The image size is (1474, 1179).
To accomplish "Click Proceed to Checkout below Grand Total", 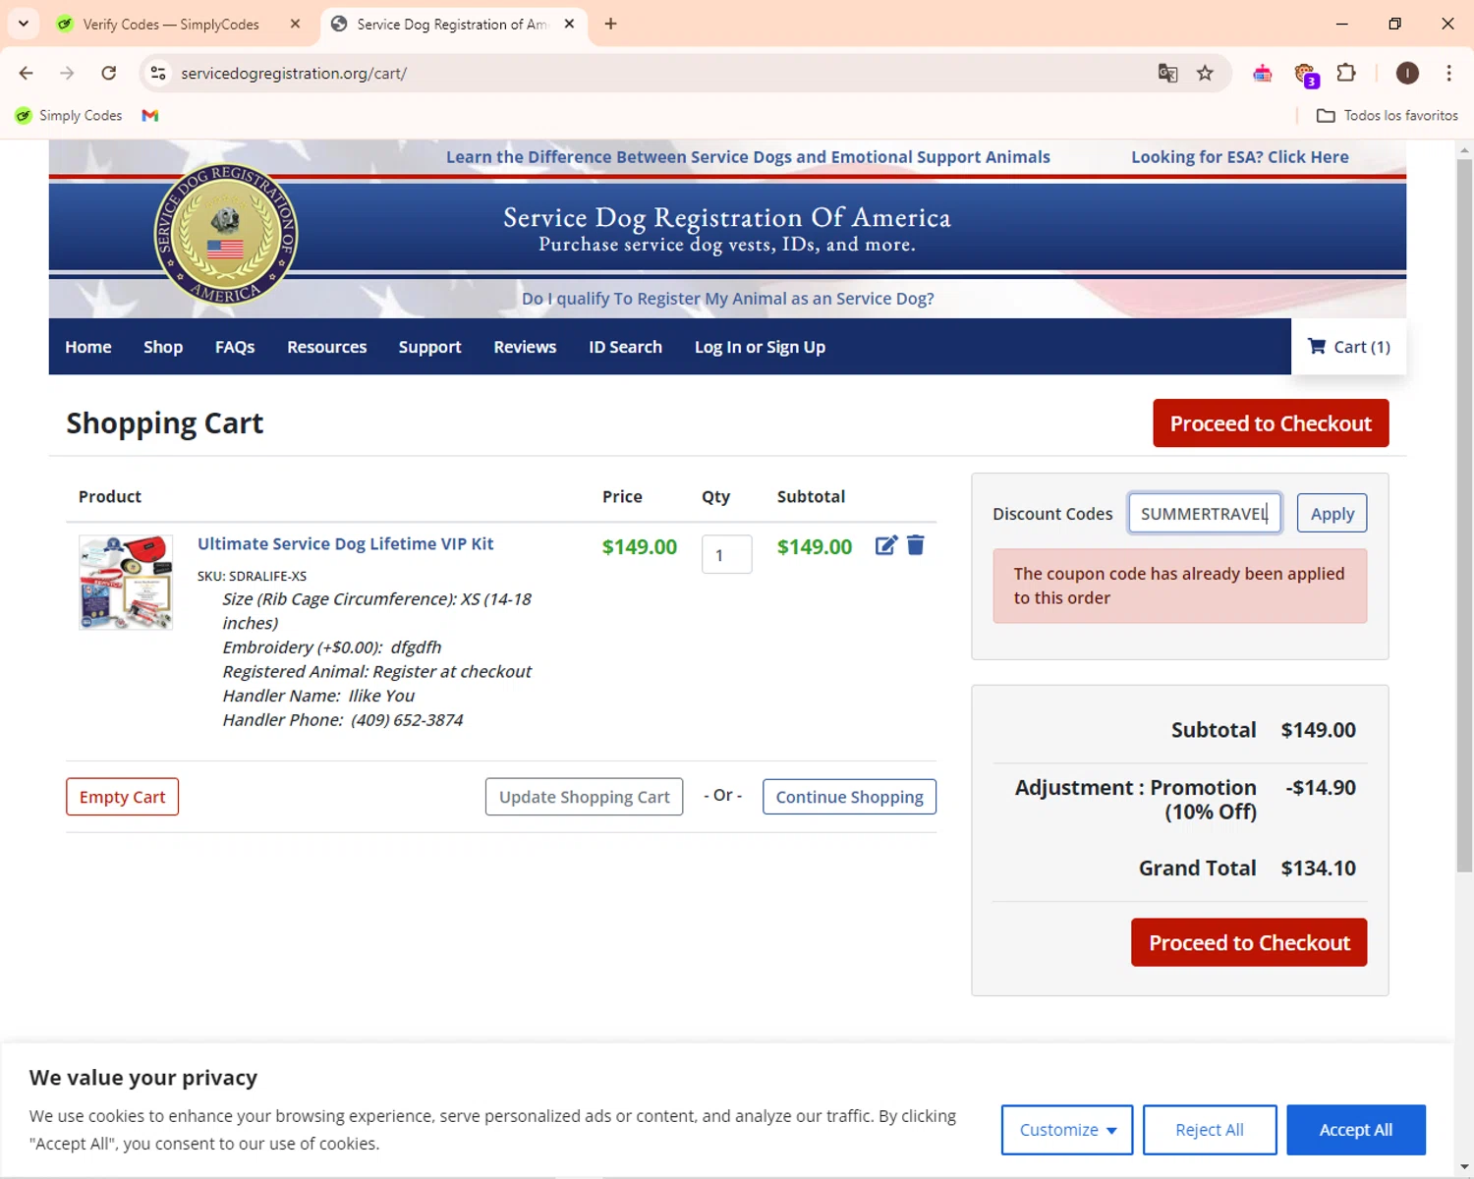I will (1249, 942).
